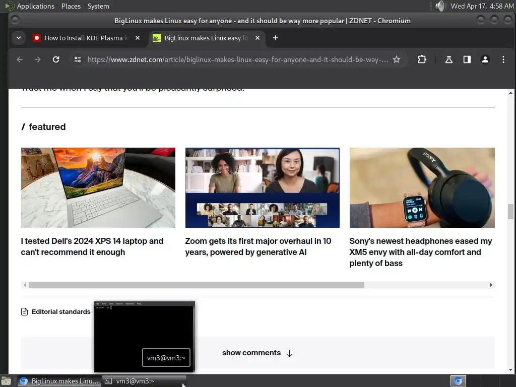
Task: Open the Editorial standards link
Action: point(61,311)
